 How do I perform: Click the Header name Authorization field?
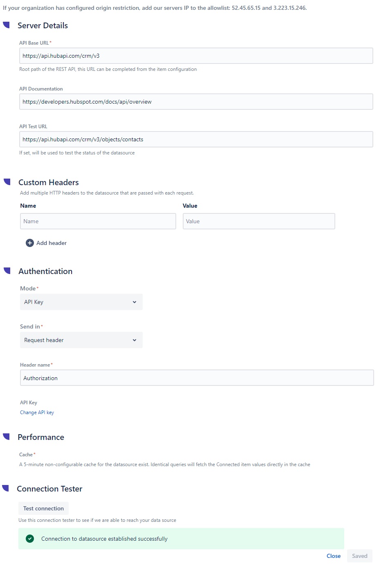(197, 378)
